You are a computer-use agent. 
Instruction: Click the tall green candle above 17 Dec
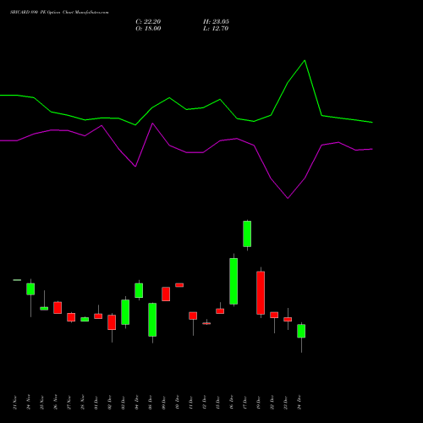coord(247,233)
